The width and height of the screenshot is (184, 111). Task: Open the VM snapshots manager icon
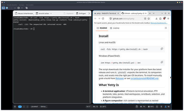(27, 8)
